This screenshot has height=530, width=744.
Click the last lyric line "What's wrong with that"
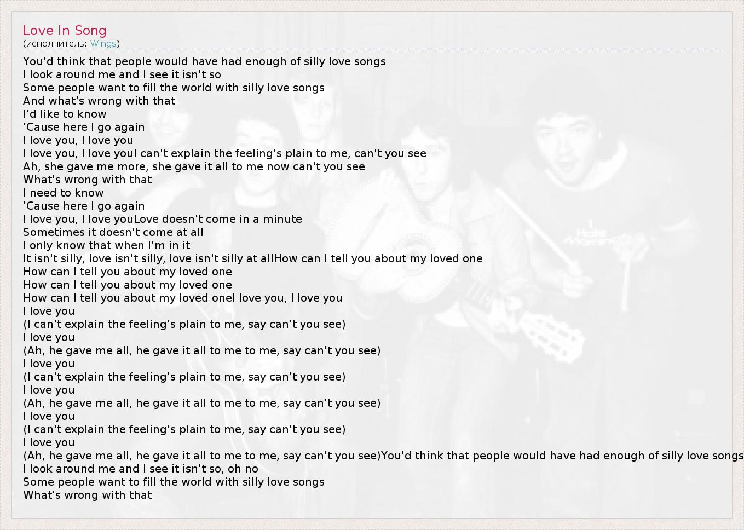[87, 495]
